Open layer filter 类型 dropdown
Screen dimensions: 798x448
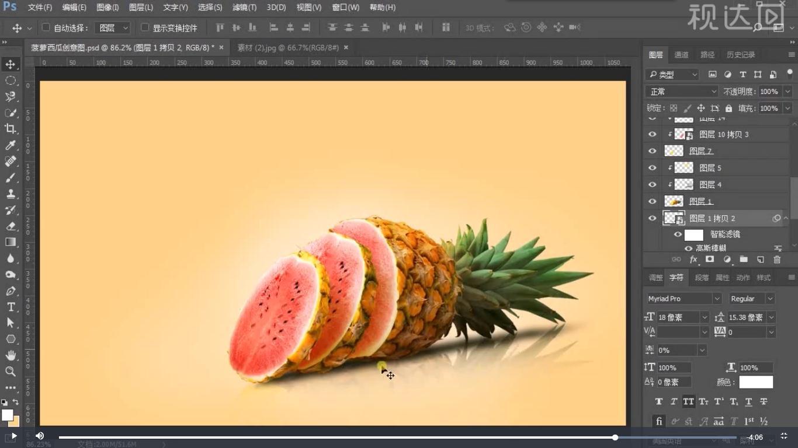[672, 75]
